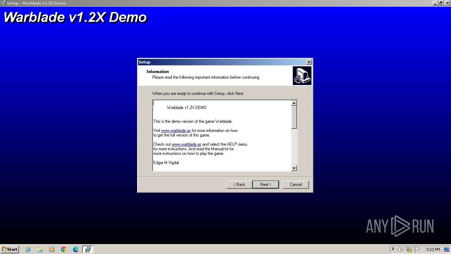Close the Setup dialog with X

(309, 62)
